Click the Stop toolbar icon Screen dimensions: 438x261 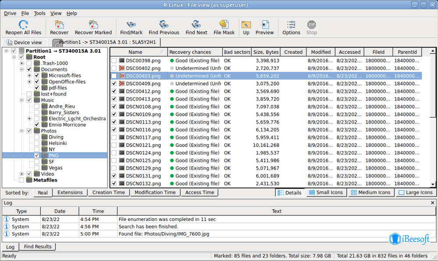click(311, 25)
